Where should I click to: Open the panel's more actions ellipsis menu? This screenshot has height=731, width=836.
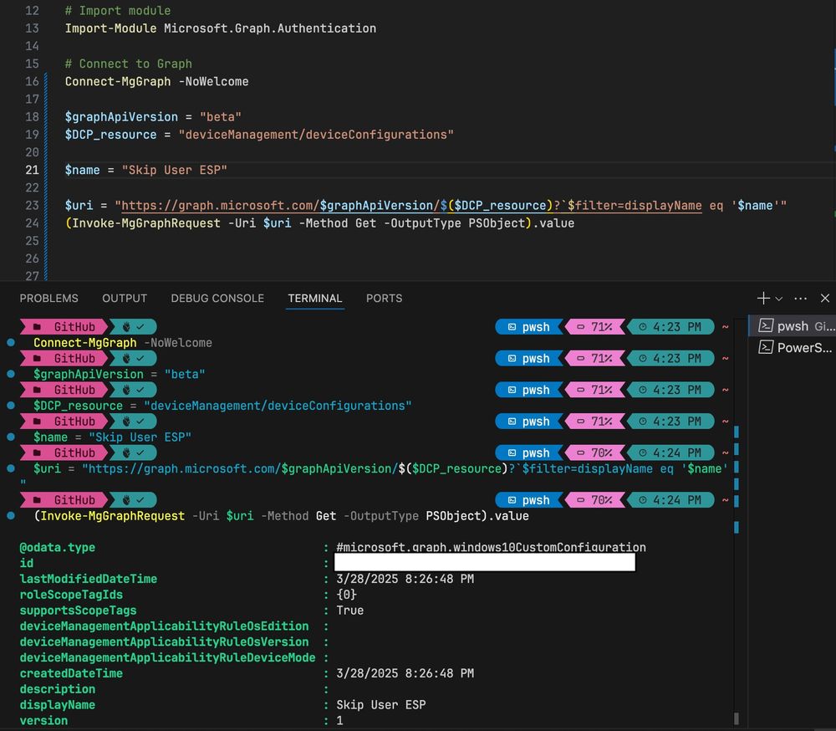(x=800, y=299)
